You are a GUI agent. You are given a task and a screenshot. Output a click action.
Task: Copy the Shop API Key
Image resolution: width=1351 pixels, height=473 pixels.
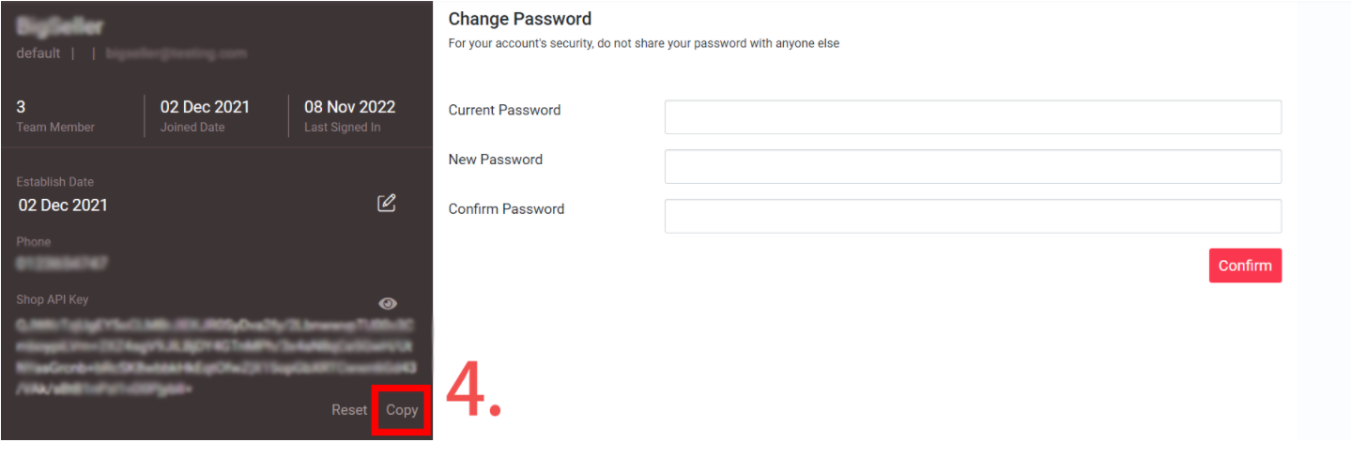[x=402, y=410]
